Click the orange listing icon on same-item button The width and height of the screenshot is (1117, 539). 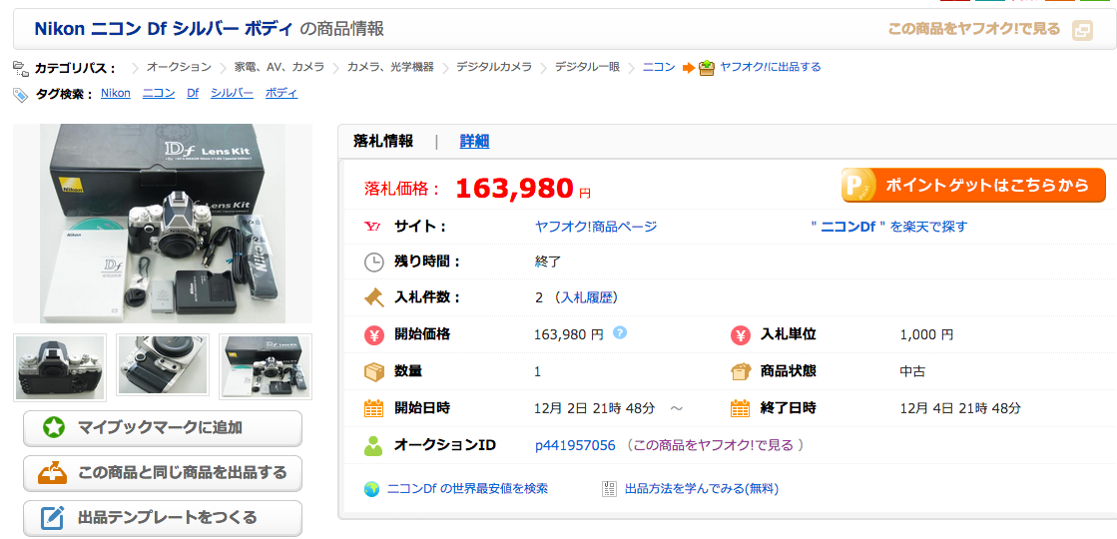tap(52, 473)
